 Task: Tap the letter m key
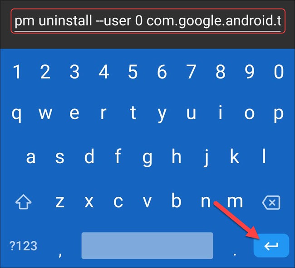click(x=235, y=201)
